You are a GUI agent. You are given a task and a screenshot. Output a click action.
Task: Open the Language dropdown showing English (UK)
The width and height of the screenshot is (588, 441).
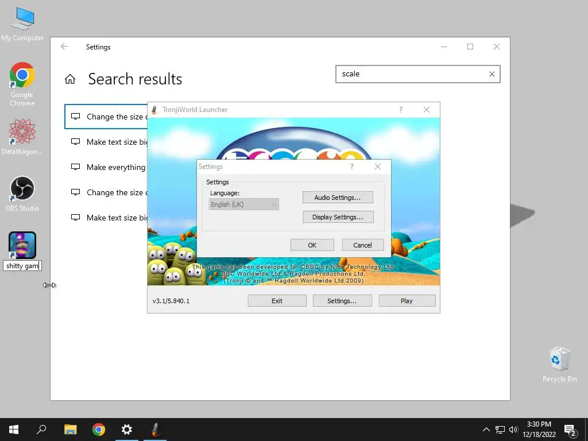coord(243,204)
